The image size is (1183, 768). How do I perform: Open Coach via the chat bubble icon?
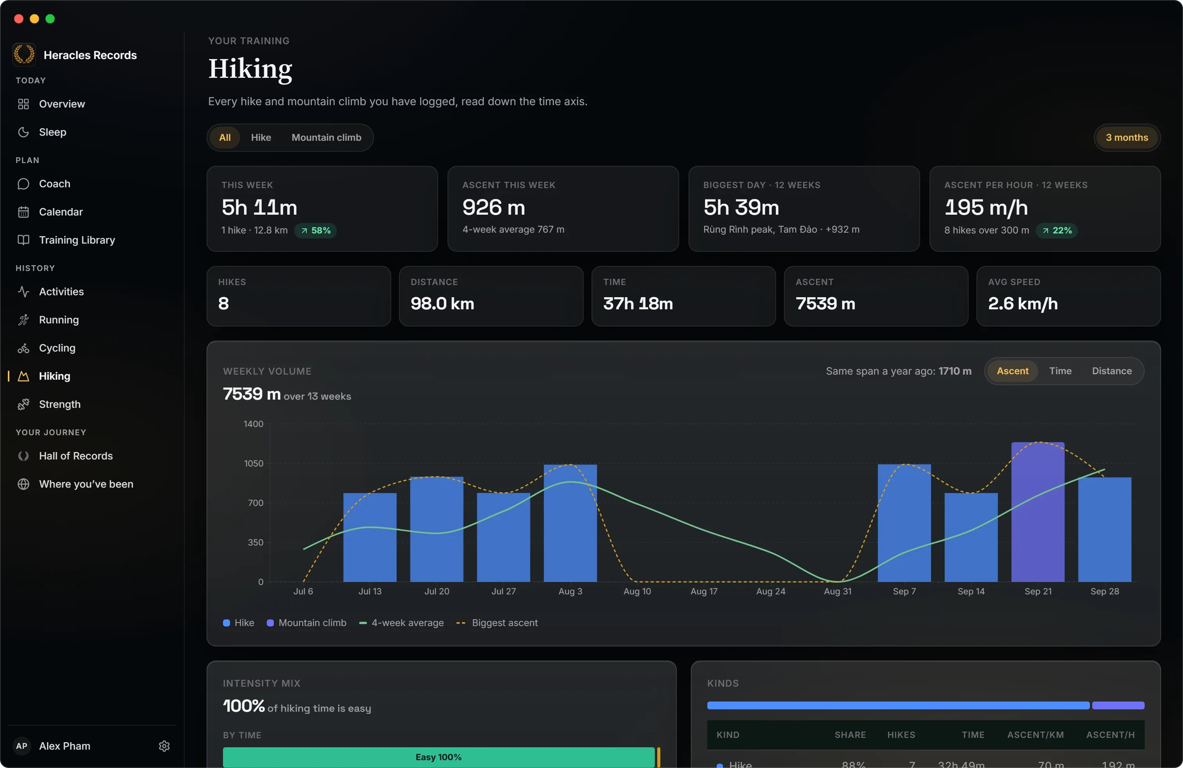(x=23, y=184)
